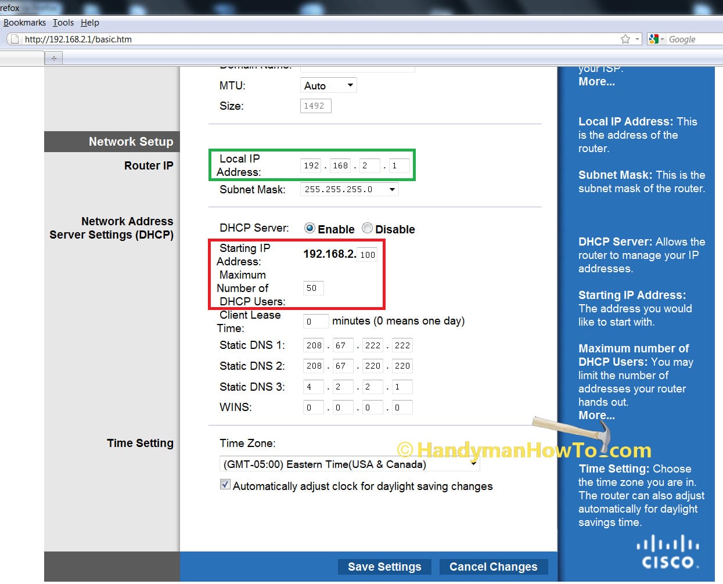
Task: Click the More link under ISP help
Action: tap(596, 82)
